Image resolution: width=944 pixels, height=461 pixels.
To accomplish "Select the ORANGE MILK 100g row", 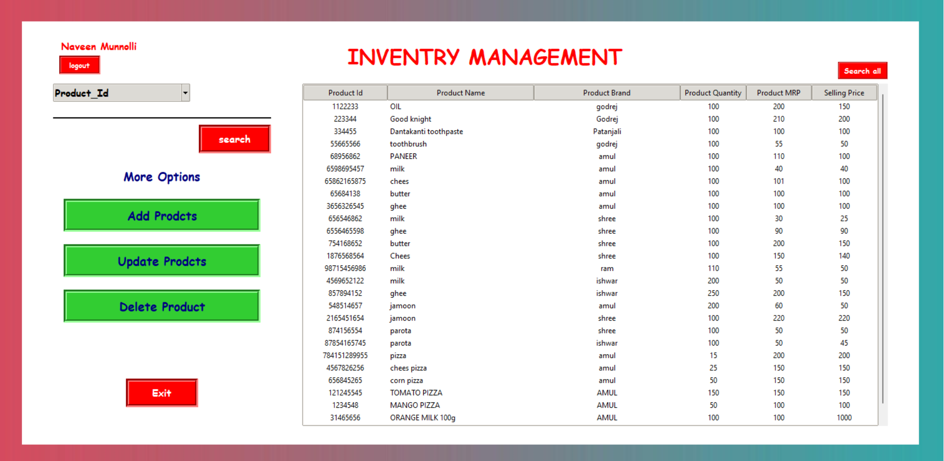I will (590, 418).
